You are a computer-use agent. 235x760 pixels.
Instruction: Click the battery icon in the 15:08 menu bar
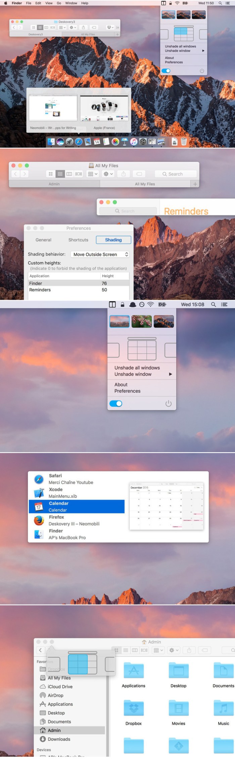pyautogui.click(x=162, y=304)
